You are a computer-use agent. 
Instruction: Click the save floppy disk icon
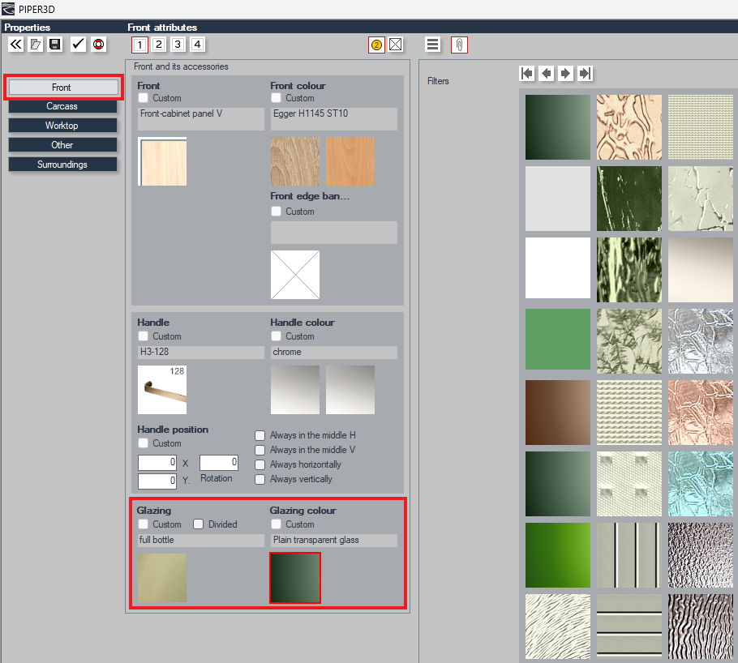[55, 45]
